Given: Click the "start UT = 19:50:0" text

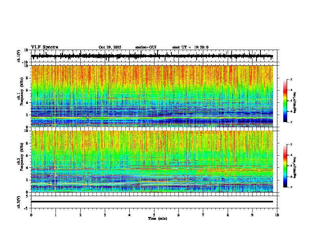Looking at the screenshot, I should [x=190, y=47].
